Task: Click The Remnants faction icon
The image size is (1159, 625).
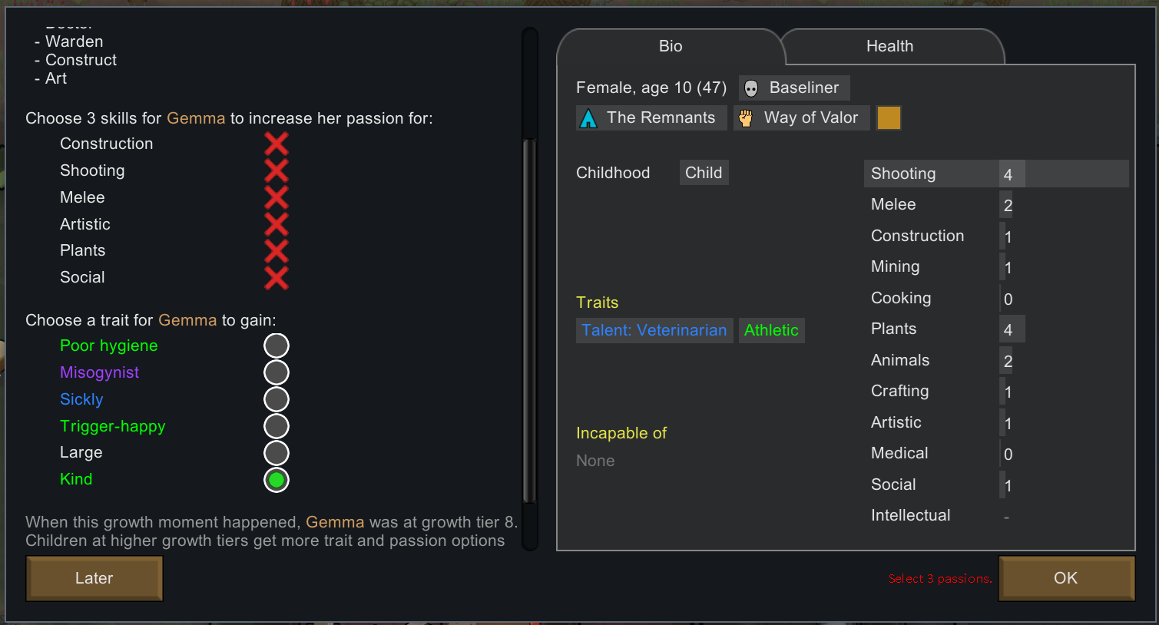Action: tap(588, 118)
